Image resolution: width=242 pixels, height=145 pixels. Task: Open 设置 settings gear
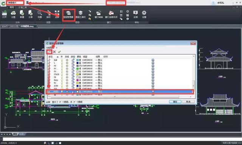(144, 14)
